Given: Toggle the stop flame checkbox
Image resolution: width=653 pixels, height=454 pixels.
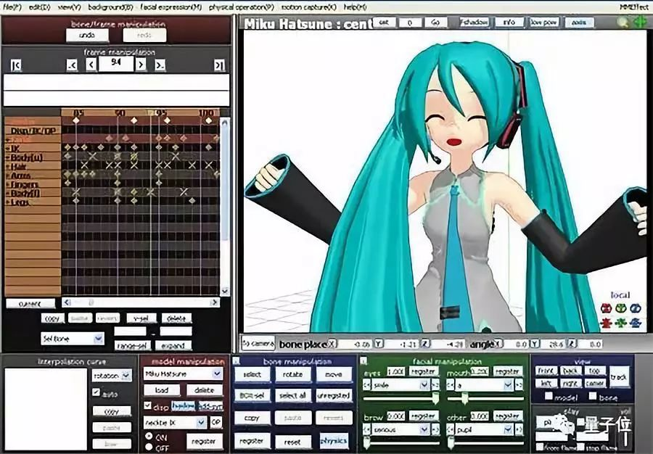Looking at the screenshot, I should point(581,447).
